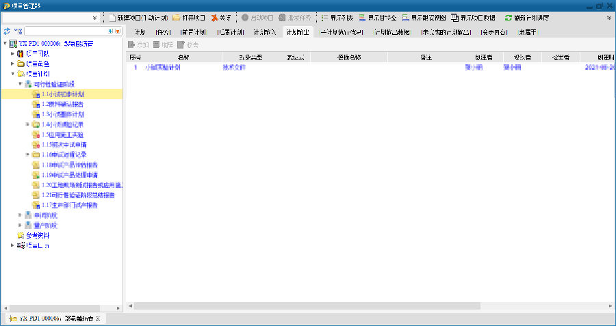Click the blue plus icon inside search field

(110, 31)
